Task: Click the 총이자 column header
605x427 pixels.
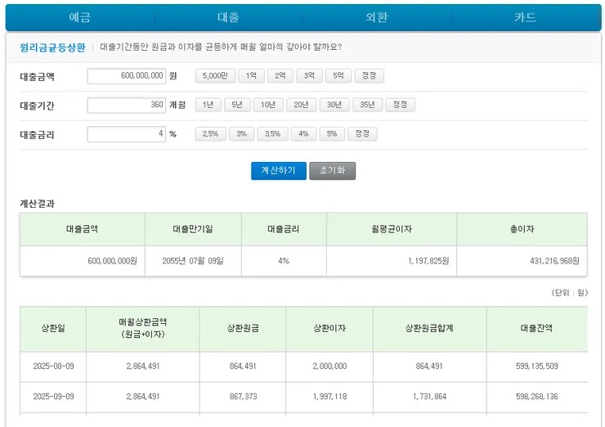Action: click(522, 229)
